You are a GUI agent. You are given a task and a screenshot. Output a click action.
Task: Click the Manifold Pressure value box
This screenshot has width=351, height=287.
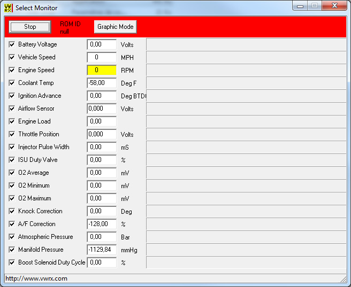point(102,250)
